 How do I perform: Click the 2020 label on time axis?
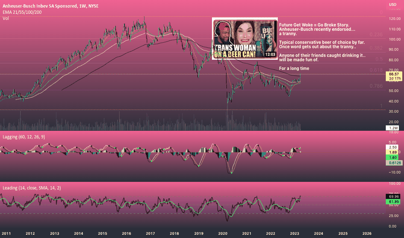point(223,233)
